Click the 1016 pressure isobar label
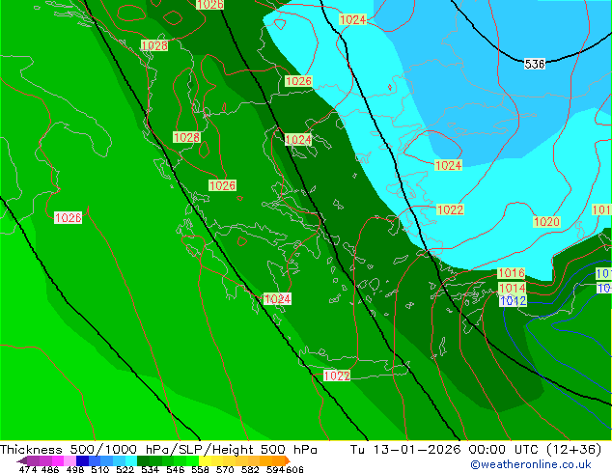 [512, 273]
